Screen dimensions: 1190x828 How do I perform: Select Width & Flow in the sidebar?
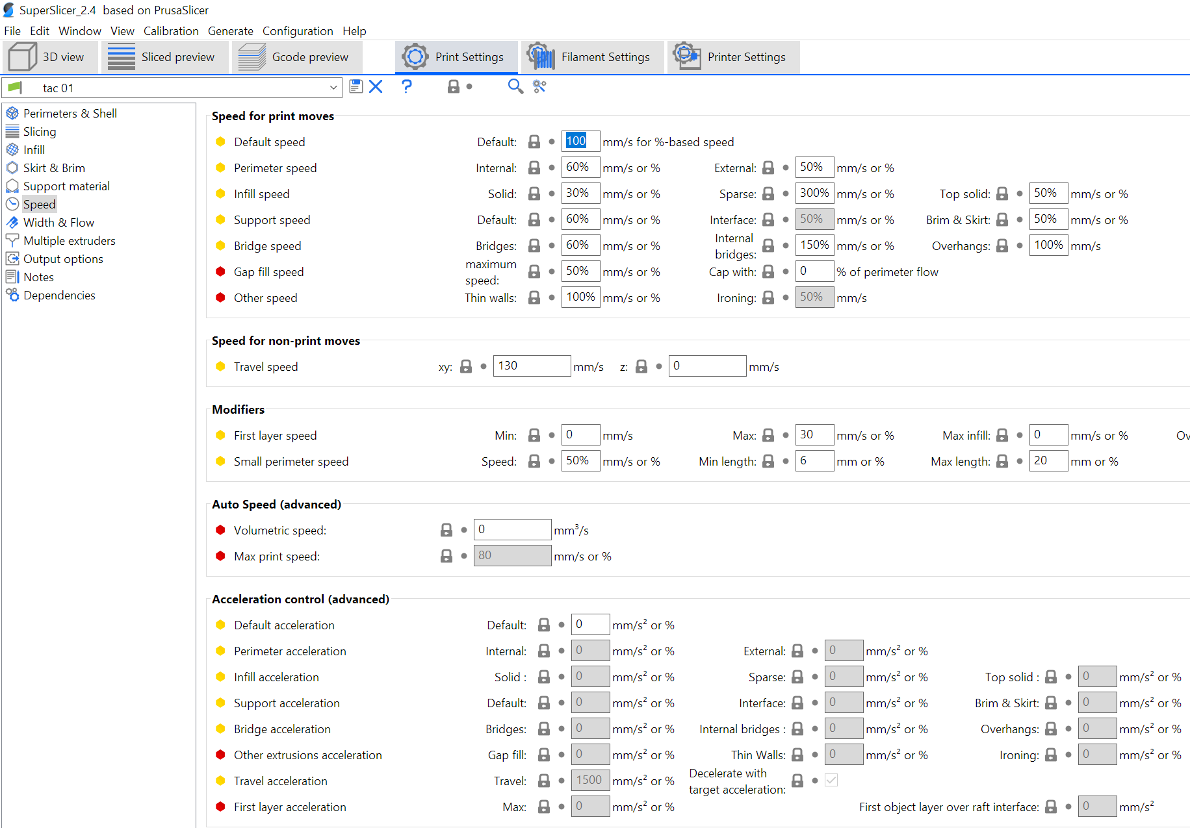coord(58,223)
